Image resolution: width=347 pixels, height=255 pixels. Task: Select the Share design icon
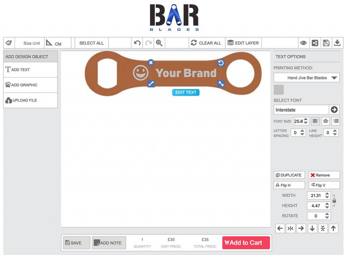point(314,43)
